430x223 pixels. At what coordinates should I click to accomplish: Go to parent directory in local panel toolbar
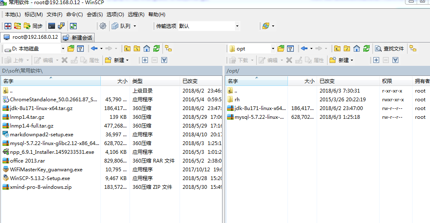[x=127, y=48]
